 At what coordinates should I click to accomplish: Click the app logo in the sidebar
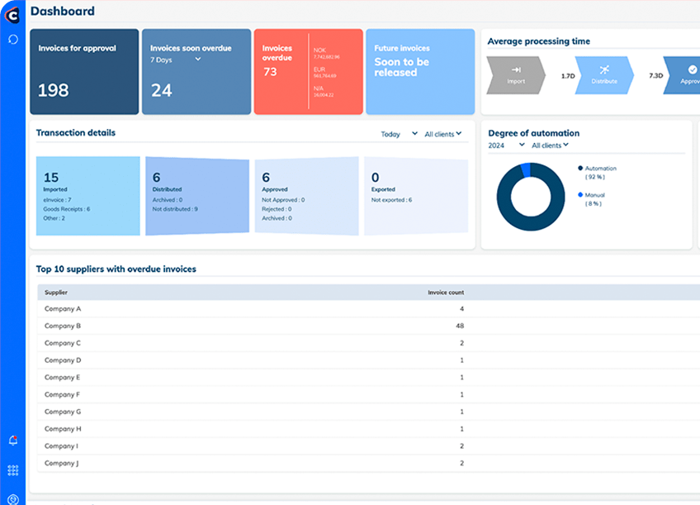[12, 12]
